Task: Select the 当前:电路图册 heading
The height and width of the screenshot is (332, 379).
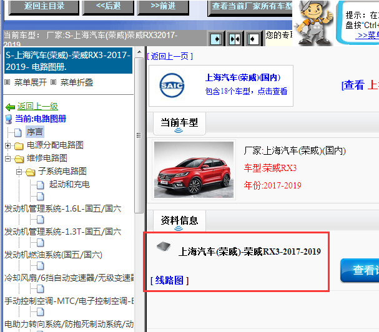Action: point(41,119)
